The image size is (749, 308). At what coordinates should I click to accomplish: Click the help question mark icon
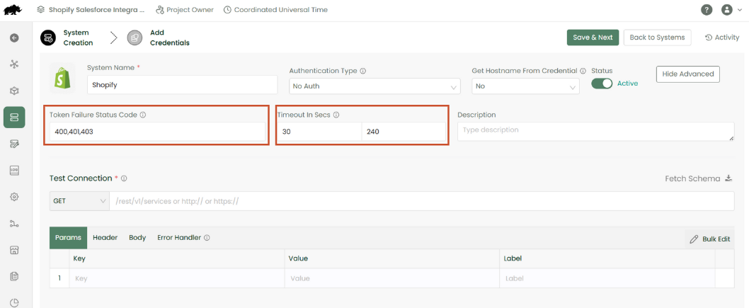tap(707, 9)
